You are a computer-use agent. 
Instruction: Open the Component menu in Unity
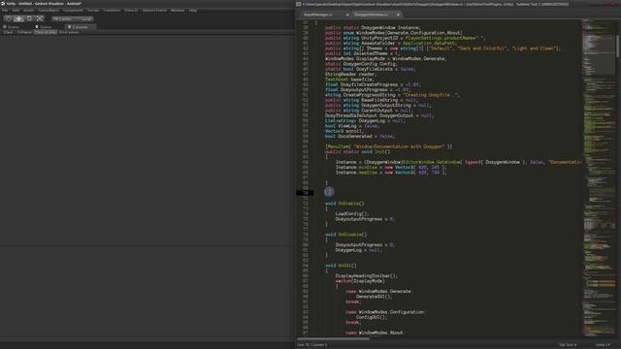[74, 11]
